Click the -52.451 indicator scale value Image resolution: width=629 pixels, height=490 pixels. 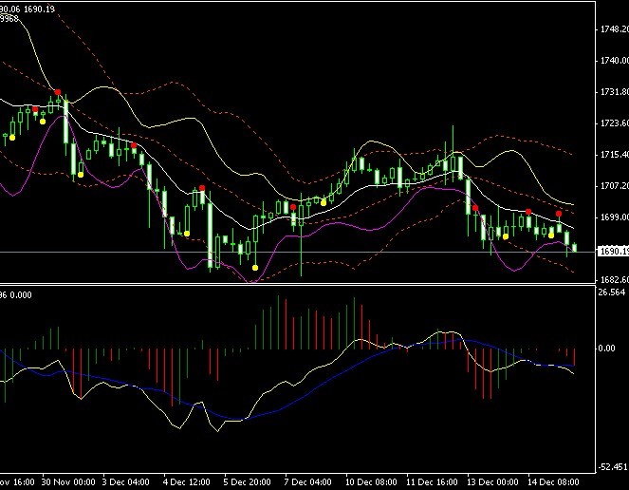613,466
